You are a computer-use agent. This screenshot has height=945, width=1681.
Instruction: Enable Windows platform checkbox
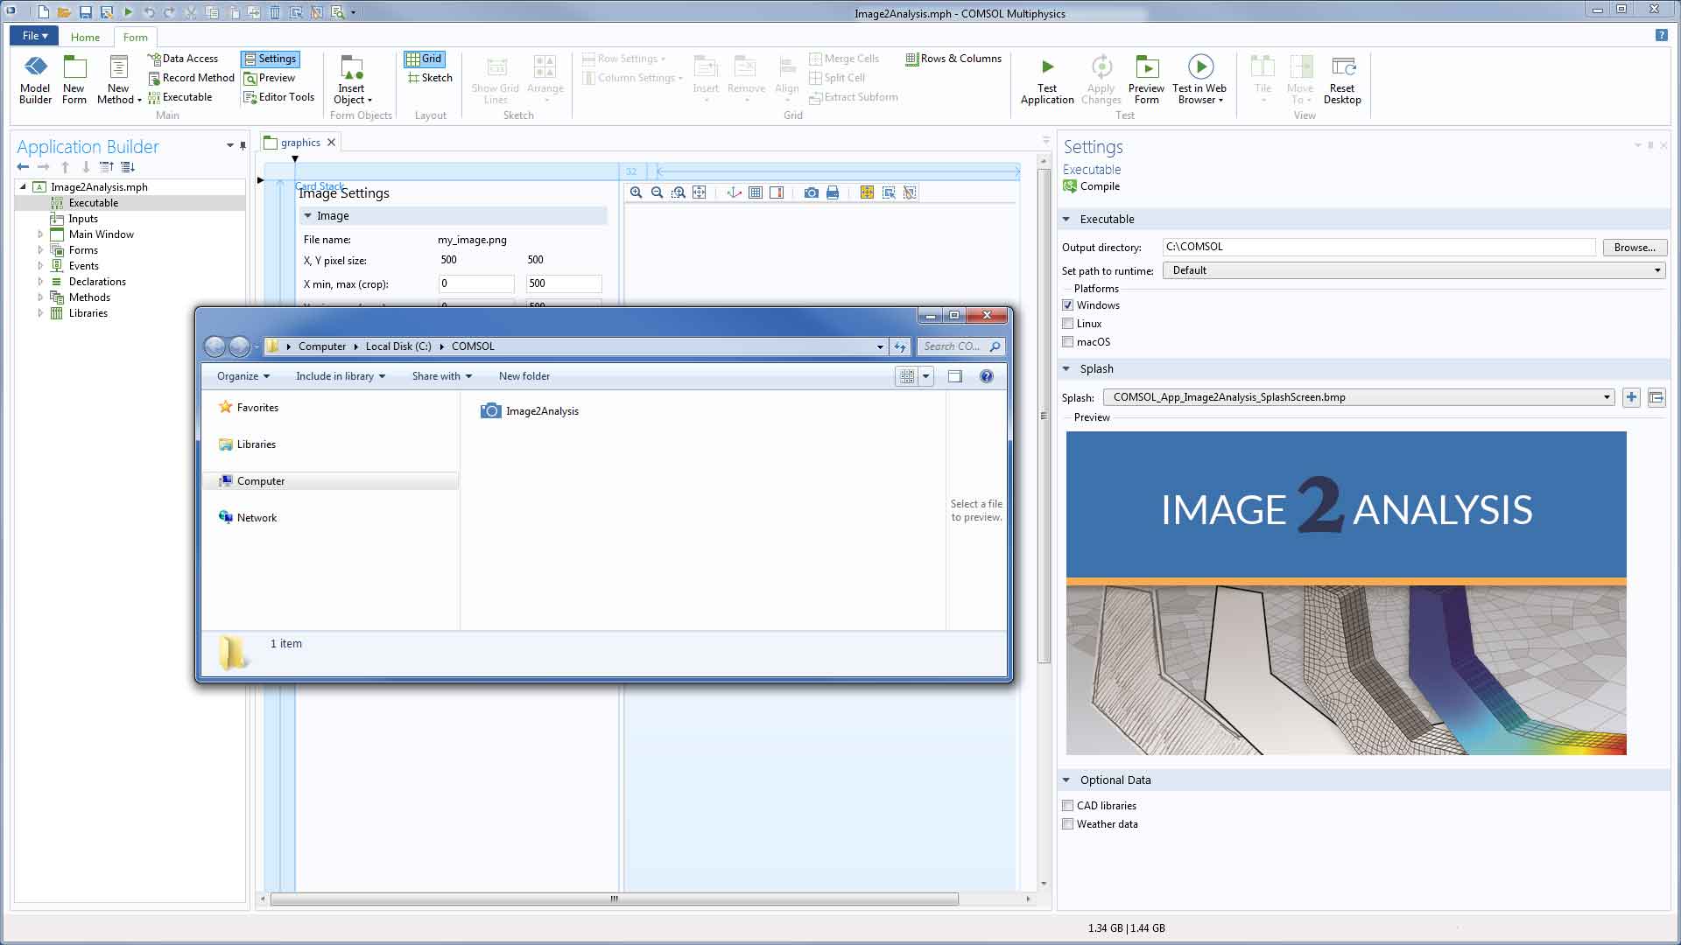[x=1066, y=304]
